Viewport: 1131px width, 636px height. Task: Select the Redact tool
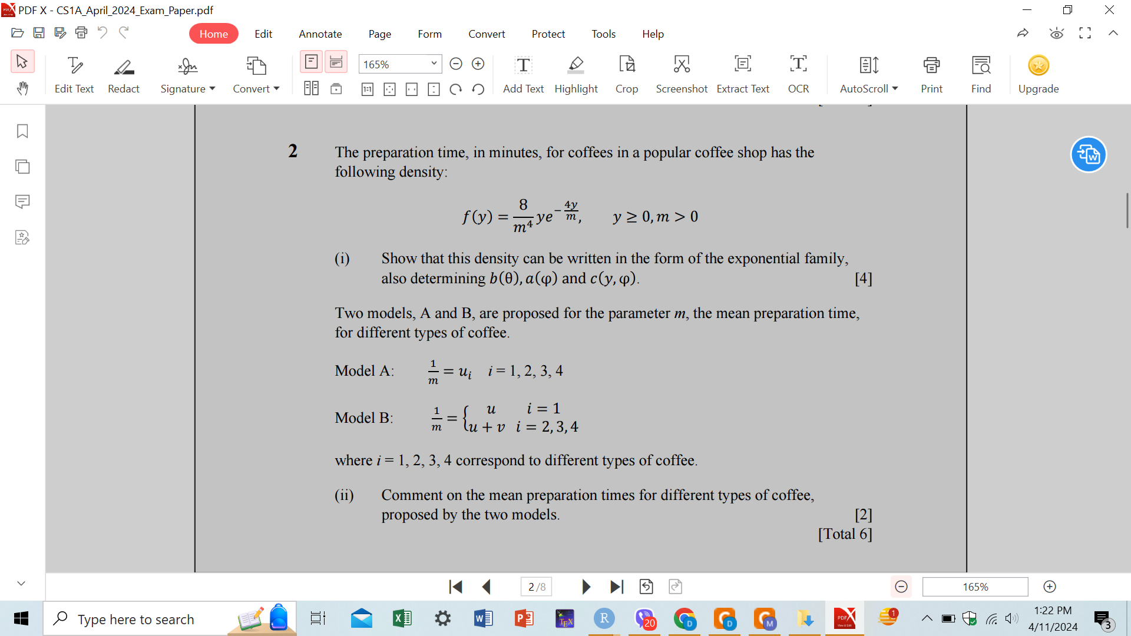(x=123, y=74)
